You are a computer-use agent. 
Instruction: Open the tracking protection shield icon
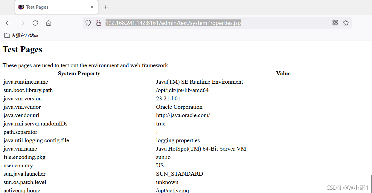[x=88, y=23]
